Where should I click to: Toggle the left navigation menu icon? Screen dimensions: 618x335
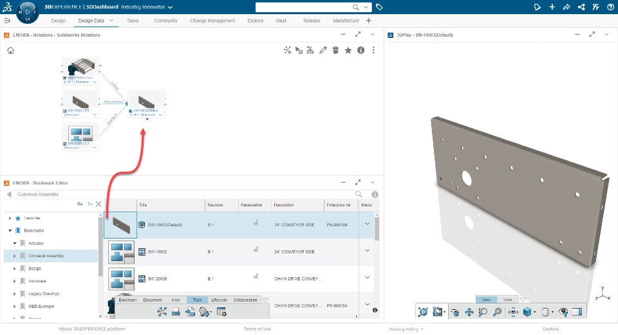(x=6, y=21)
